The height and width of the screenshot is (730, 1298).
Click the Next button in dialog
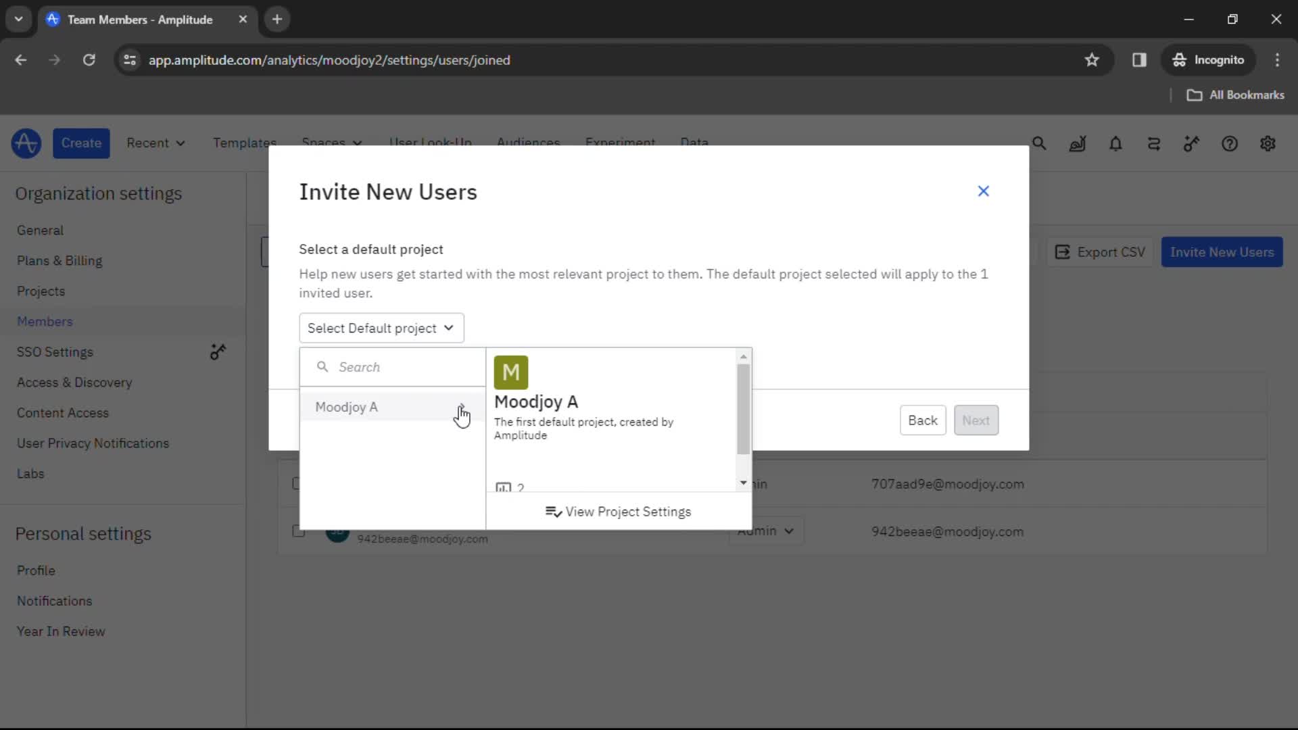[976, 420]
